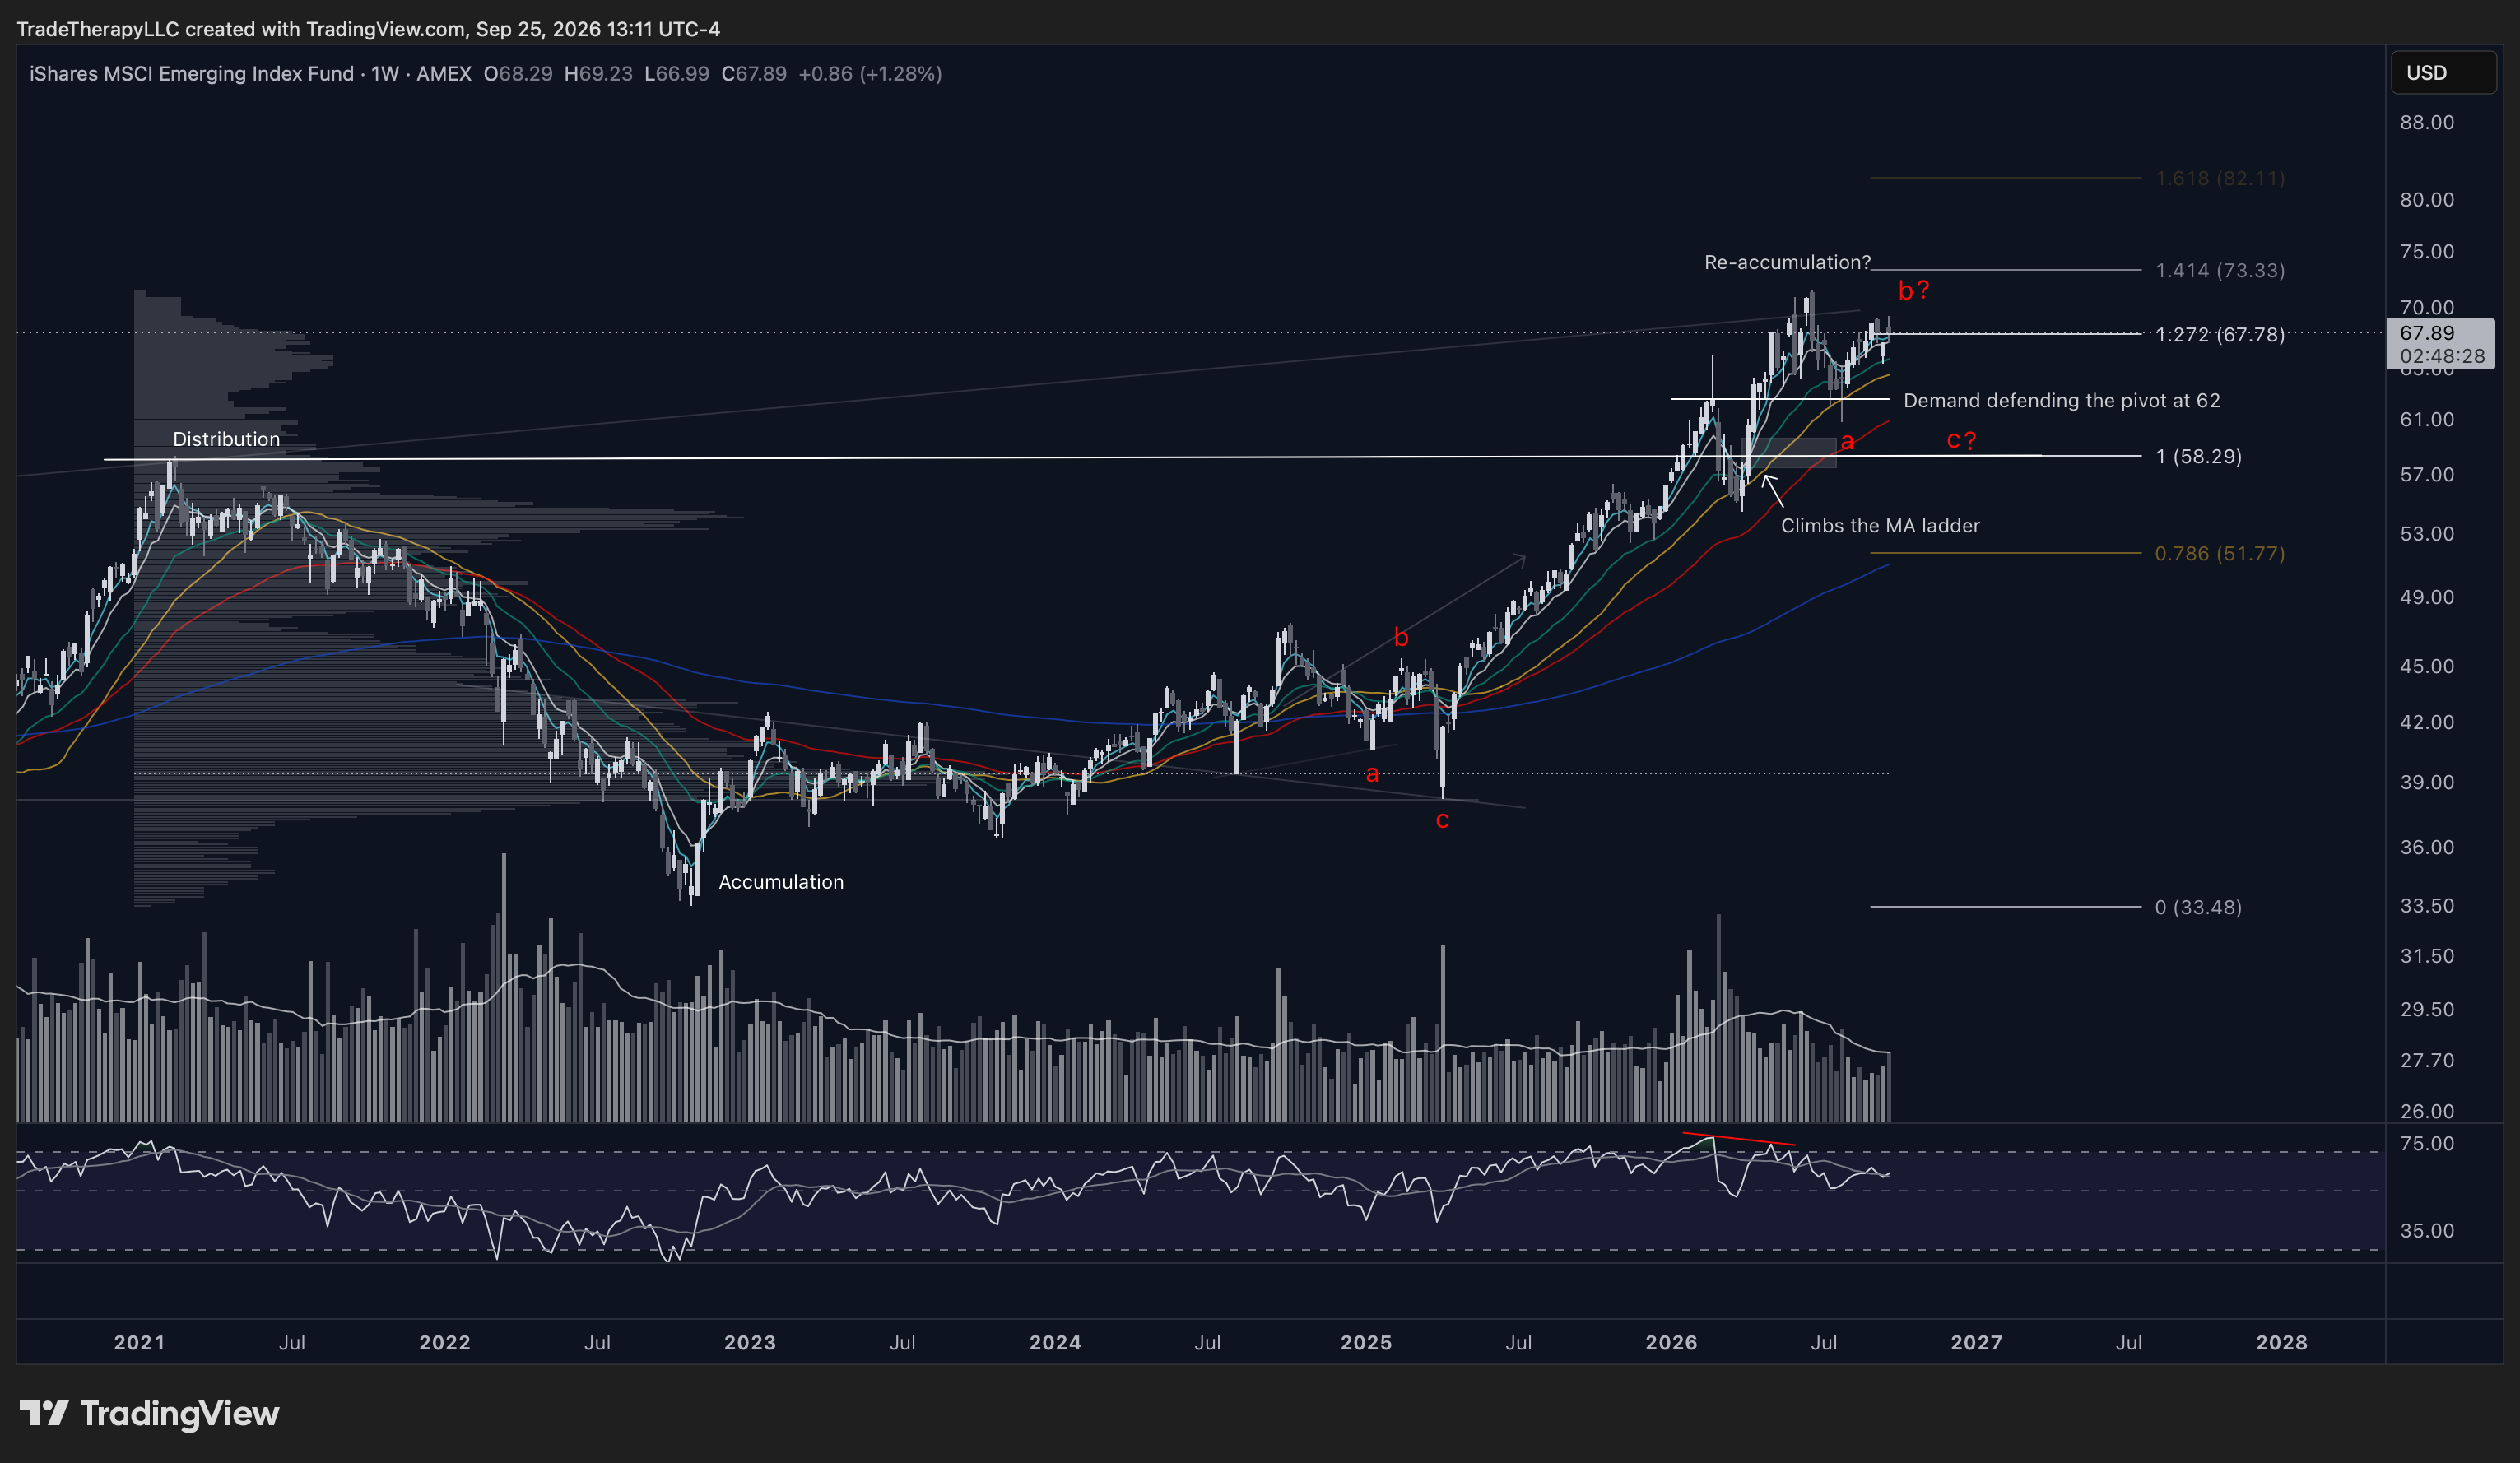Click the red 'c?' wave label
The height and width of the screenshot is (1463, 2520).
coord(1961,440)
